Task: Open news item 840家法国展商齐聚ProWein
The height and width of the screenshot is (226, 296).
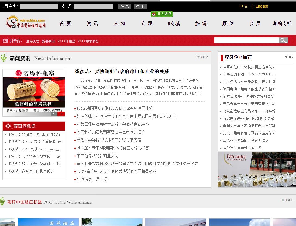Action: pos(114,108)
